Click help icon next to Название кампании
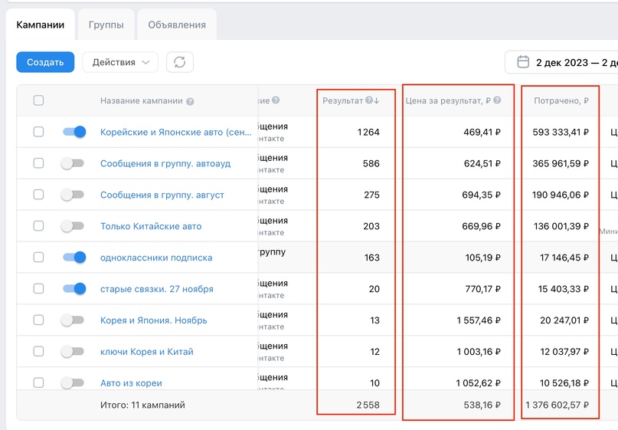 (190, 101)
